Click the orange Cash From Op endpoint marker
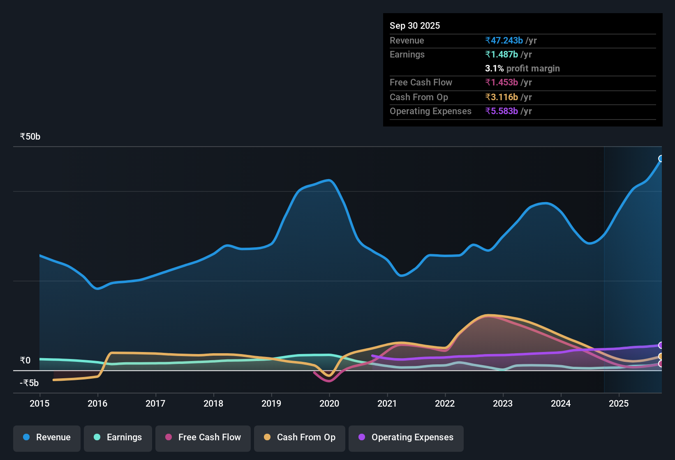Viewport: 675px width, 460px height. click(x=661, y=356)
